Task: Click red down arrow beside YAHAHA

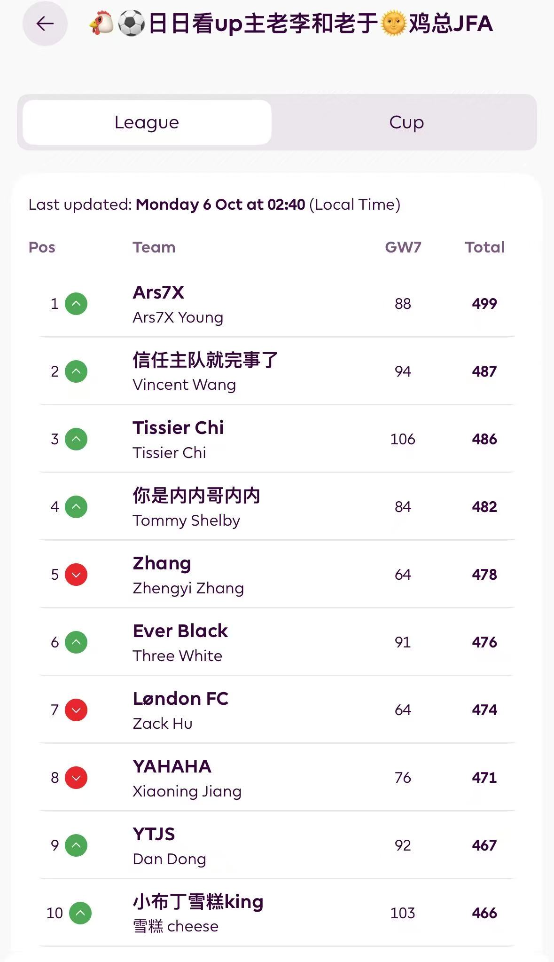Action: pos(76,778)
